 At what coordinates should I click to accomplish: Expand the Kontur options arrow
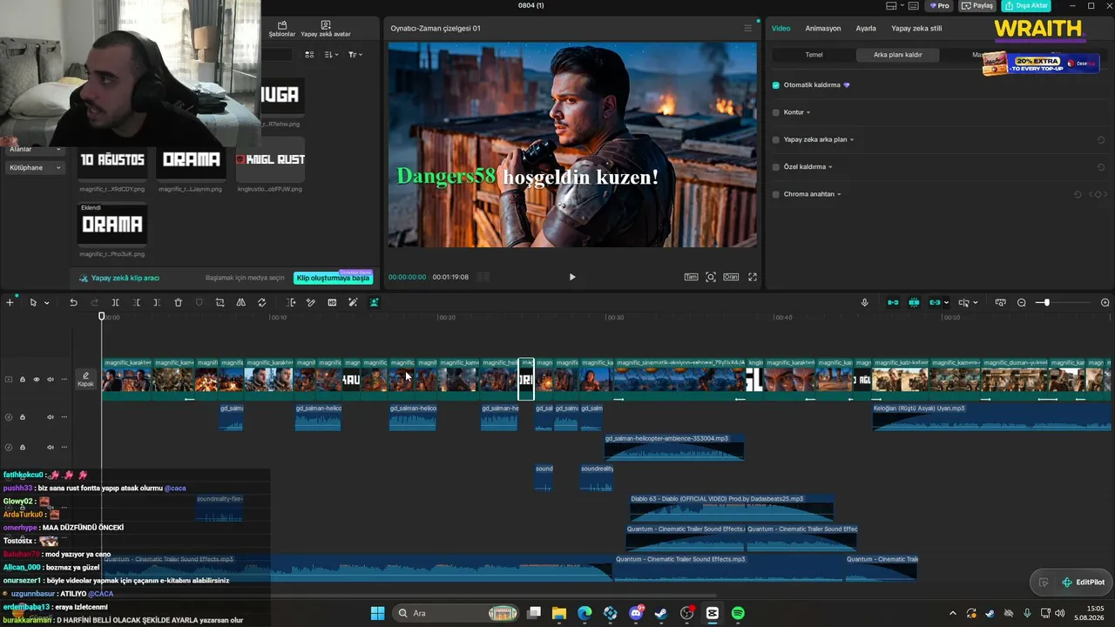808,112
